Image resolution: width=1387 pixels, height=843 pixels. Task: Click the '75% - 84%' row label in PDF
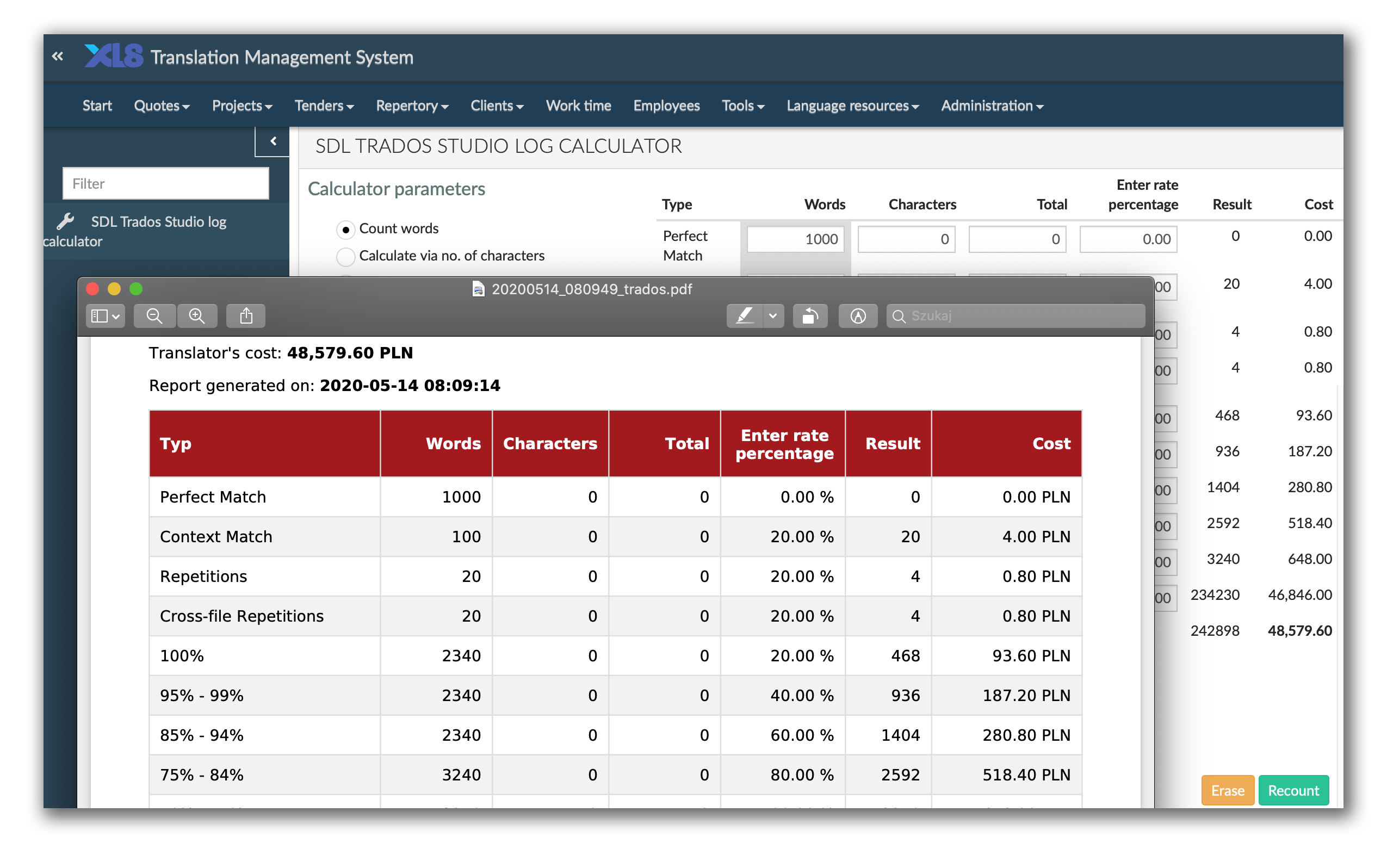pyautogui.click(x=201, y=776)
